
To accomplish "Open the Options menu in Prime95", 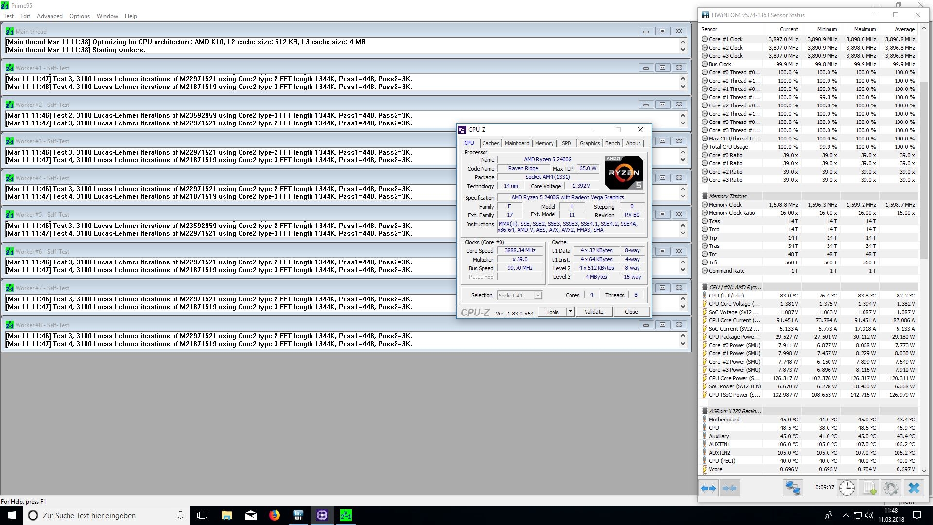I will click(80, 16).
